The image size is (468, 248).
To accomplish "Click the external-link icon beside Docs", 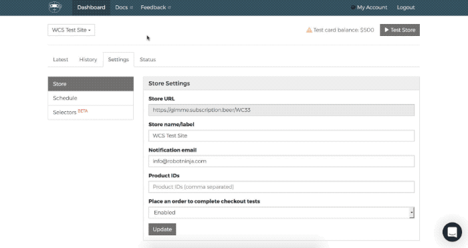I will pyautogui.click(x=131, y=7).
